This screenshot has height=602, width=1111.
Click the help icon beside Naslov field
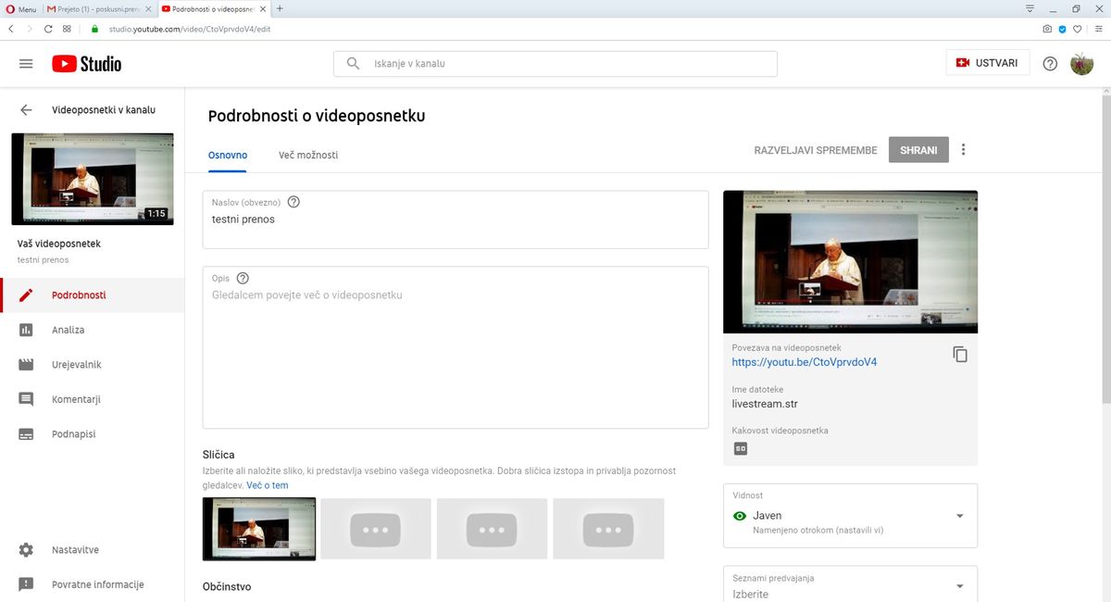293,202
